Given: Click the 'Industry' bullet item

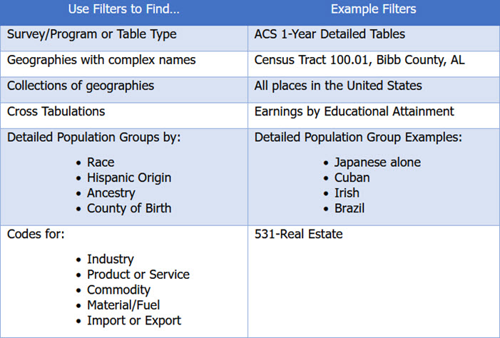Looking at the screenshot, I should [111, 260].
